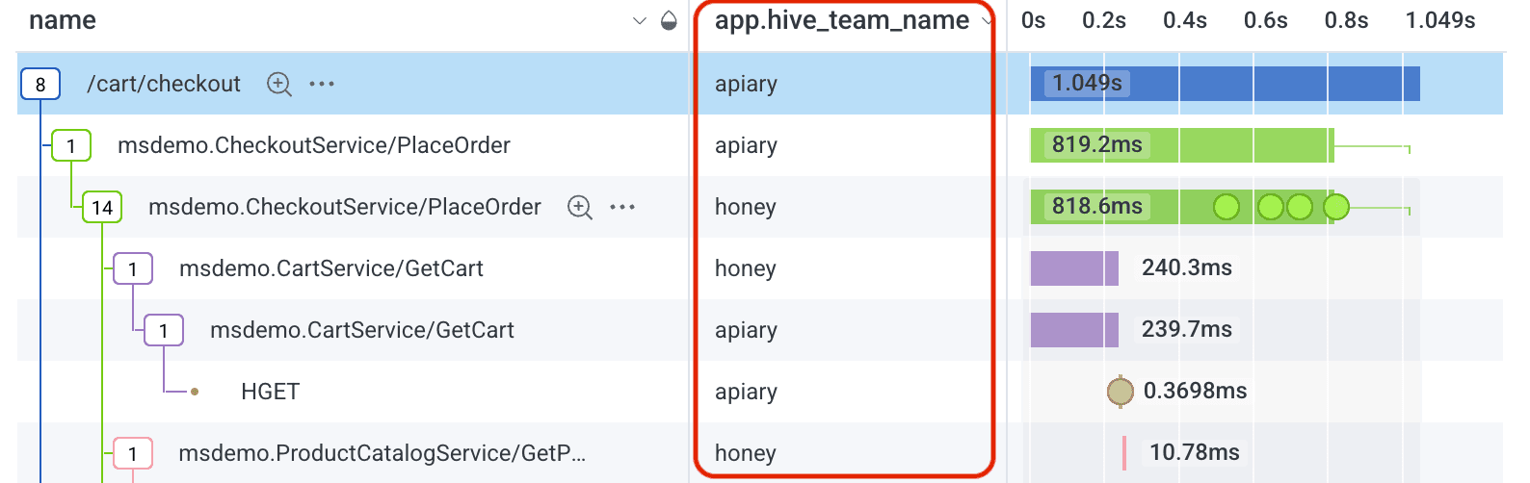This screenshot has width=1530, height=483.
Task: Select the first msdemo.CheckoutService/PlaceOrder span
Action: coord(313,145)
